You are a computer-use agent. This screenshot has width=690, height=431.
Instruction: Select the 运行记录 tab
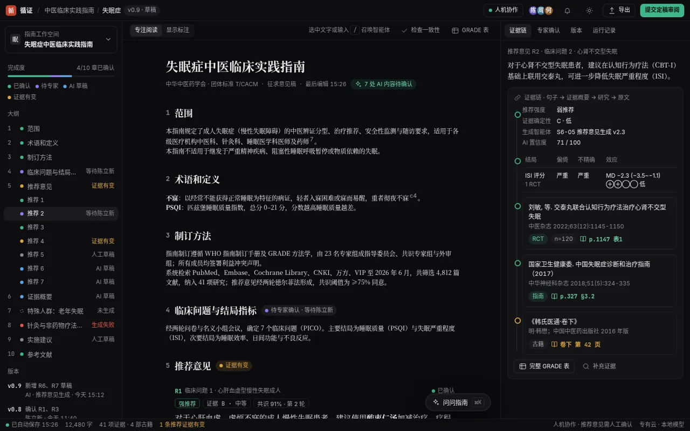pos(604,31)
